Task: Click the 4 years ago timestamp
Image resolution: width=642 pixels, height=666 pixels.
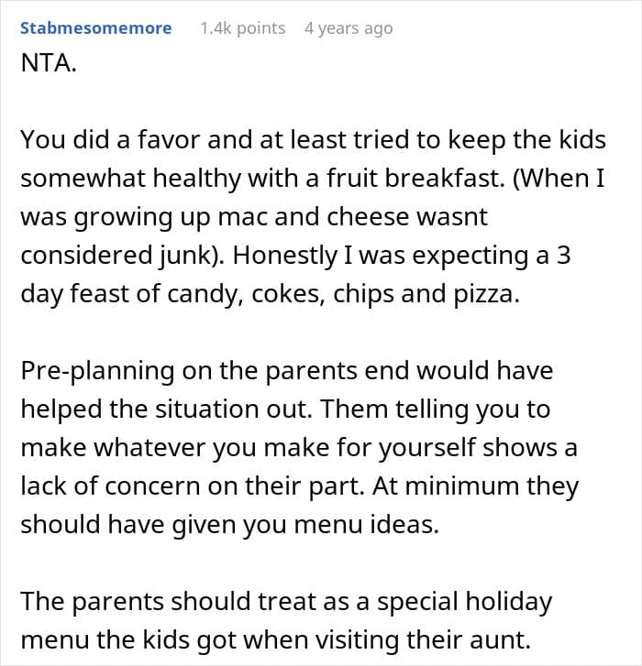Action: point(349,28)
